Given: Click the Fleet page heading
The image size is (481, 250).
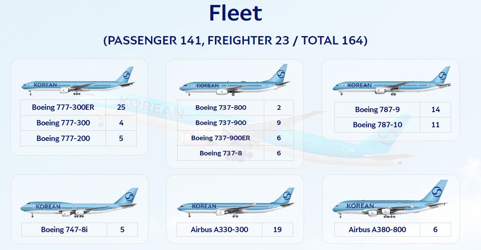Looking at the screenshot, I should 235,13.
